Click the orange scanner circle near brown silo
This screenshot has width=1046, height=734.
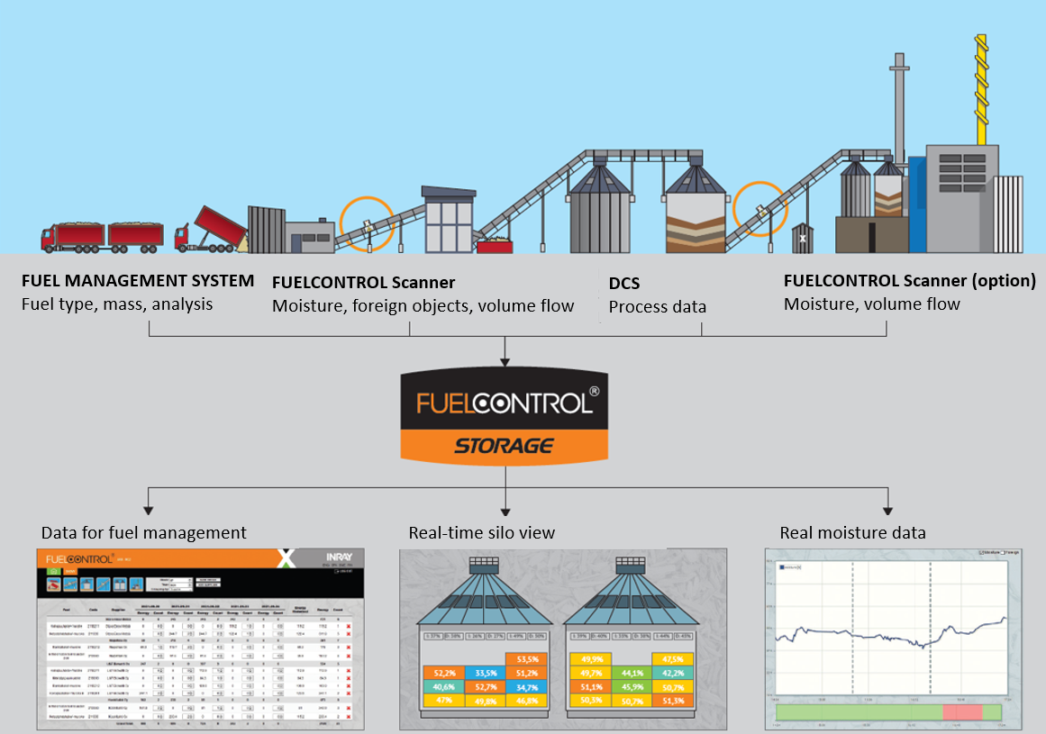point(759,209)
